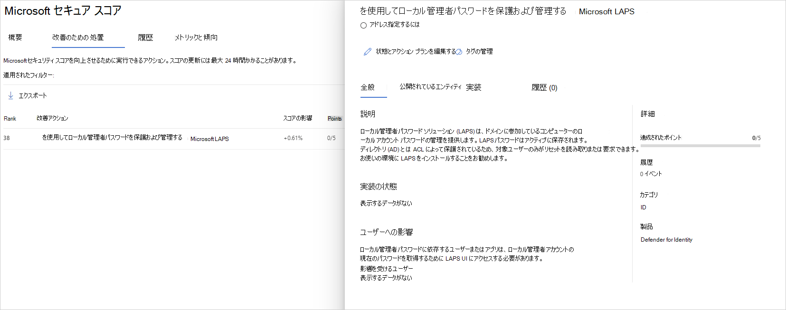Click the export download arrow icon
The height and width of the screenshot is (310, 786).
pyautogui.click(x=10, y=96)
